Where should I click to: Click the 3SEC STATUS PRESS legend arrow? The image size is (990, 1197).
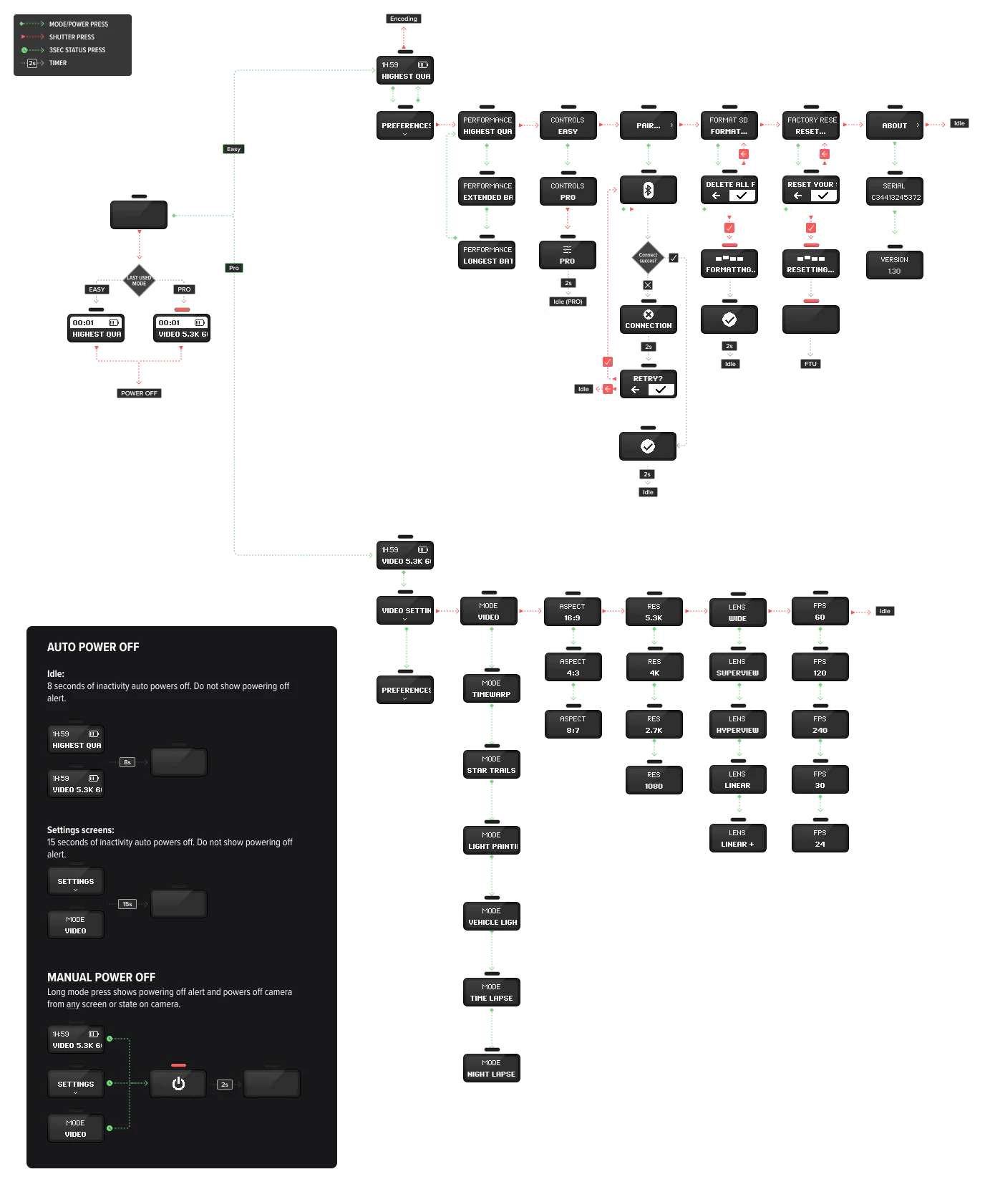(x=32, y=50)
